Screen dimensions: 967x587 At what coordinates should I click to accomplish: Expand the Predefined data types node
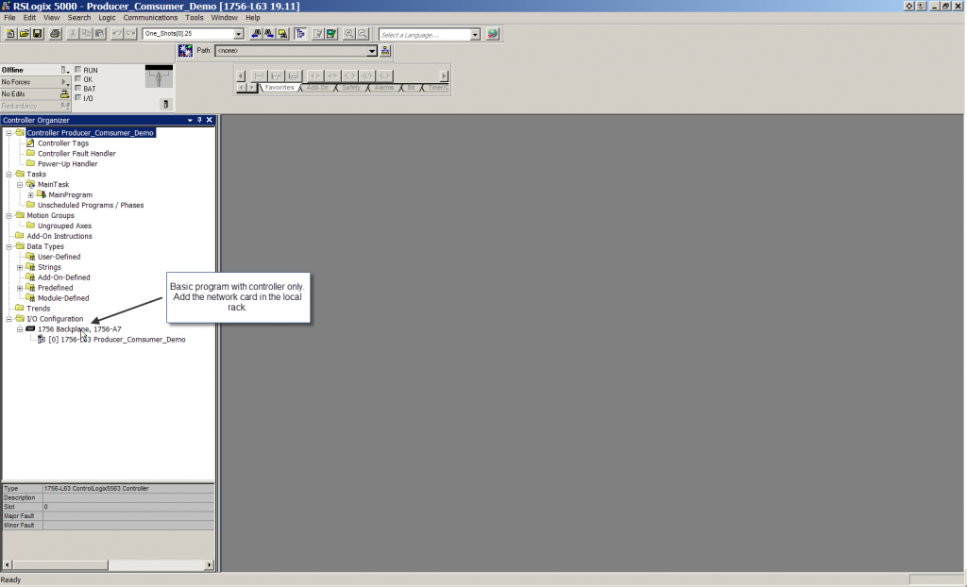tap(20, 288)
